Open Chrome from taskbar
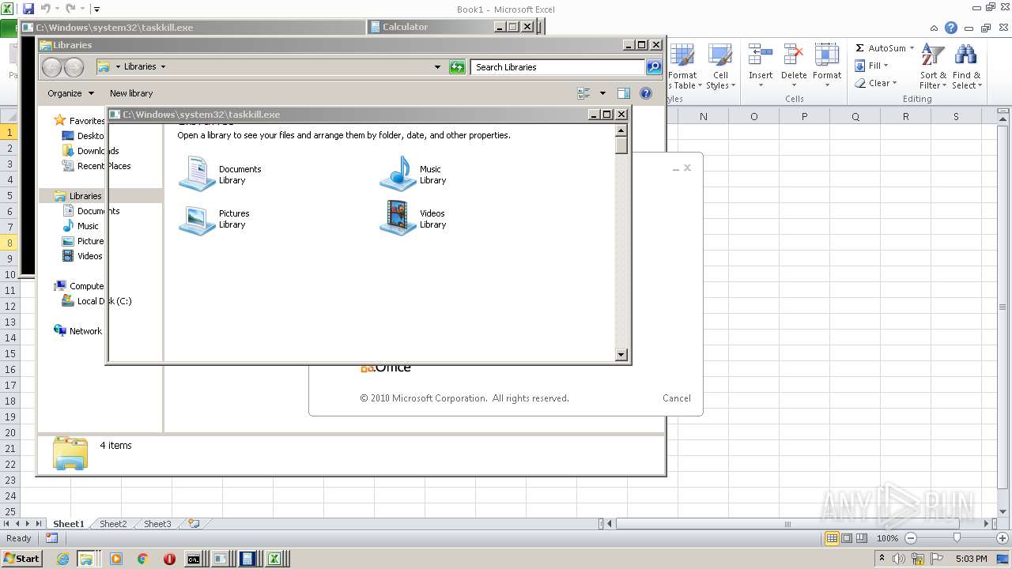 click(142, 559)
